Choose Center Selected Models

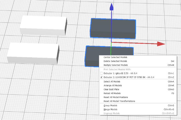point(115,57)
